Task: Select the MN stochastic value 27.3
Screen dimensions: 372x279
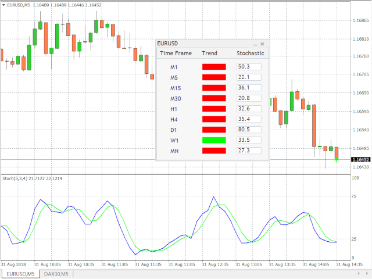Action: click(x=249, y=151)
